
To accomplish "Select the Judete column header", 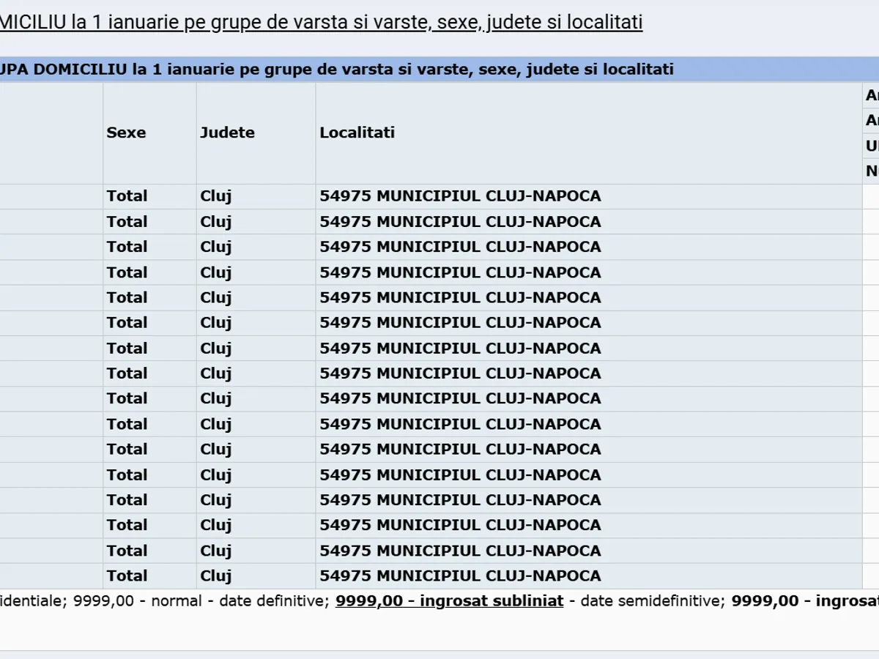I will pyautogui.click(x=227, y=133).
